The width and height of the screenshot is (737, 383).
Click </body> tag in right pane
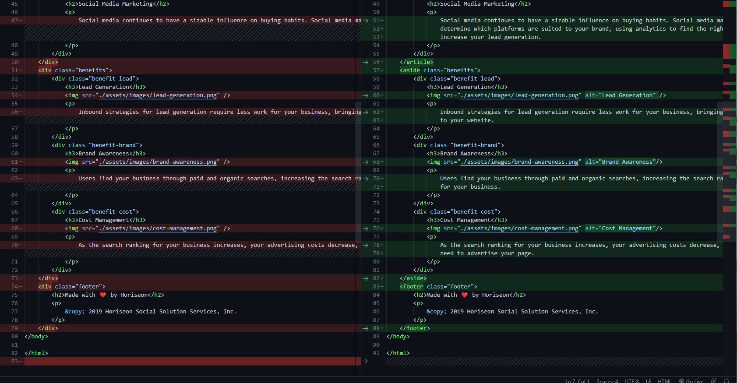(398, 337)
